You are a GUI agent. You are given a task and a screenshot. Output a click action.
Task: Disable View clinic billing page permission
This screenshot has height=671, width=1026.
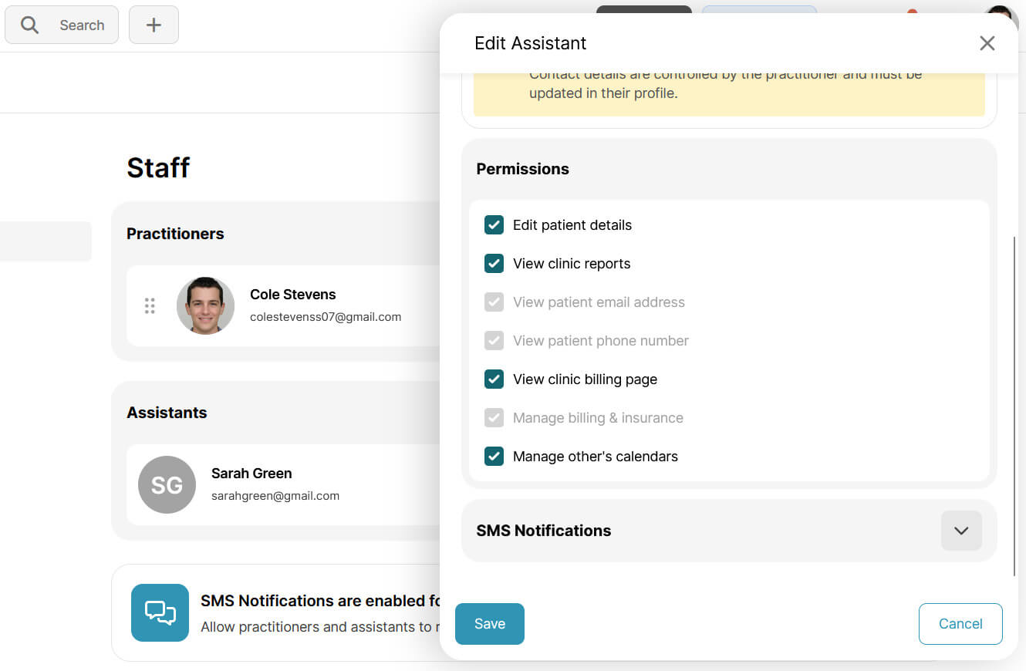coord(494,379)
